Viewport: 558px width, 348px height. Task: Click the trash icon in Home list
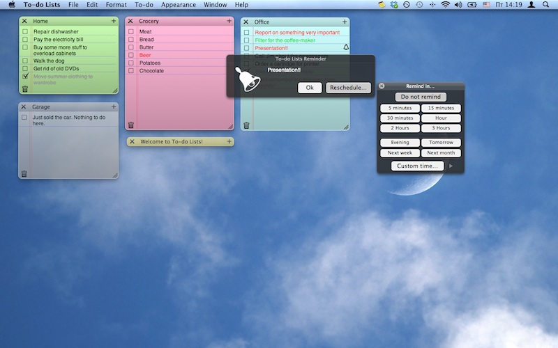coord(25,88)
